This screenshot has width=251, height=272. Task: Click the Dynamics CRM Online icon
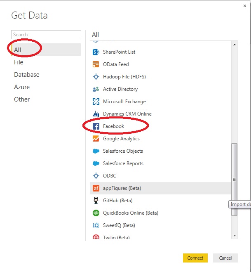point(96,114)
